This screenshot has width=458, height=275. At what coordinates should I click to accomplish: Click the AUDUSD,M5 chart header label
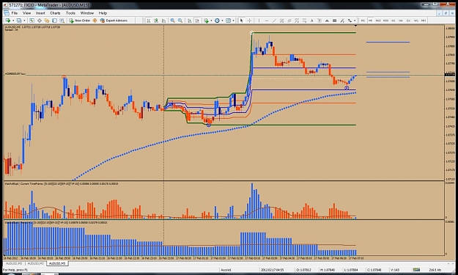pyautogui.click(x=12, y=27)
